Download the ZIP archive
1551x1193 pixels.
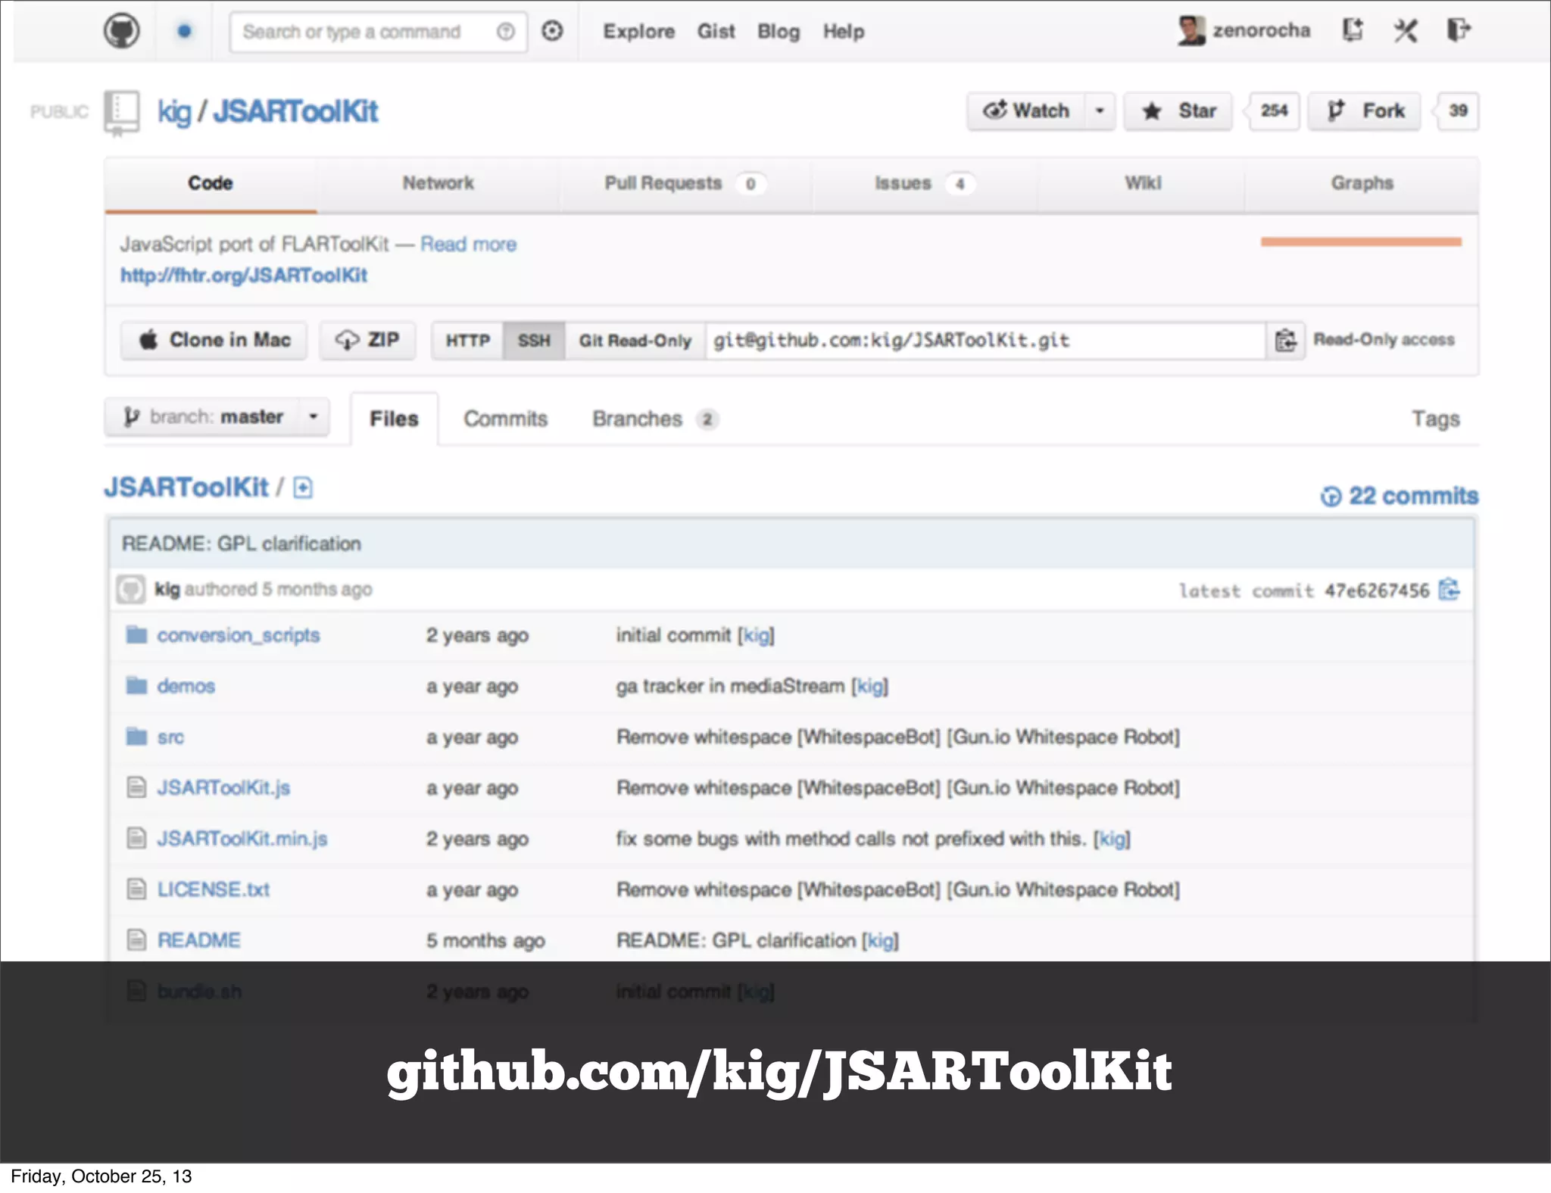pyautogui.click(x=367, y=340)
